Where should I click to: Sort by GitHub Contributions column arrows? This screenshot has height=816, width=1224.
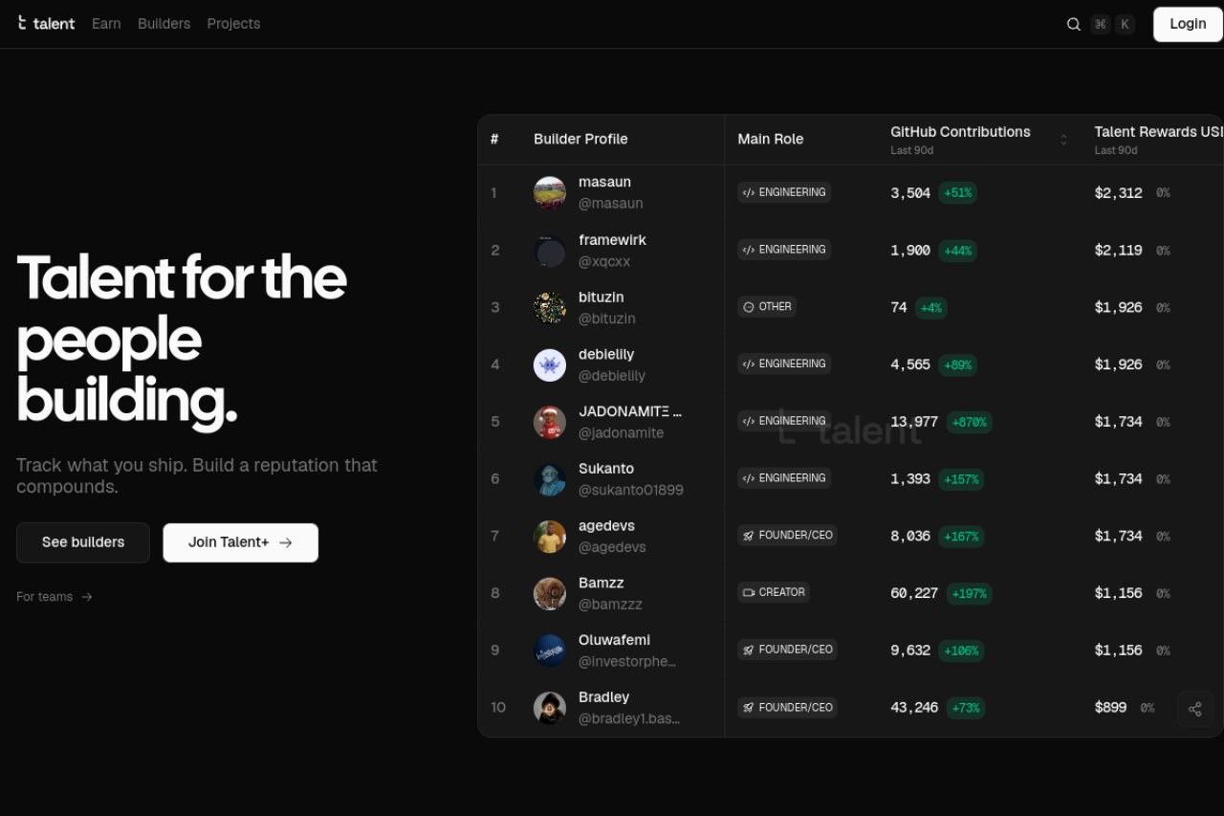point(1063,140)
